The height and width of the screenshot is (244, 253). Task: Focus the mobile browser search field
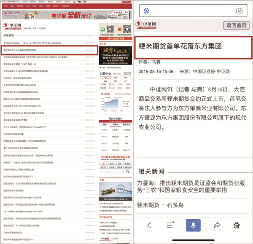(x=193, y=11)
